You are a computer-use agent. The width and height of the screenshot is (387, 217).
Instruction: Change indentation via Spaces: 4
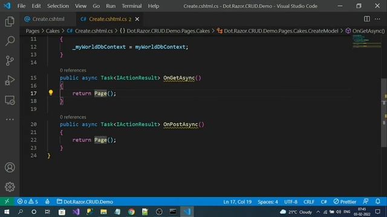pyautogui.click(x=268, y=202)
